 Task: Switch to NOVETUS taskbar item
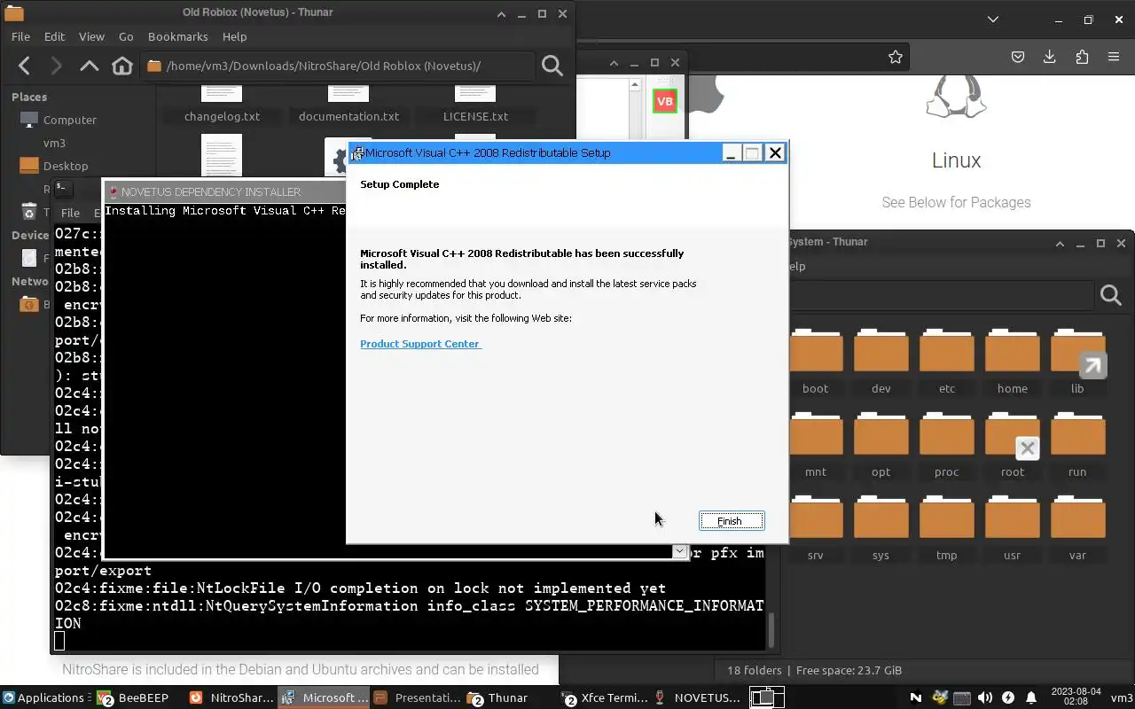coord(698,697)
